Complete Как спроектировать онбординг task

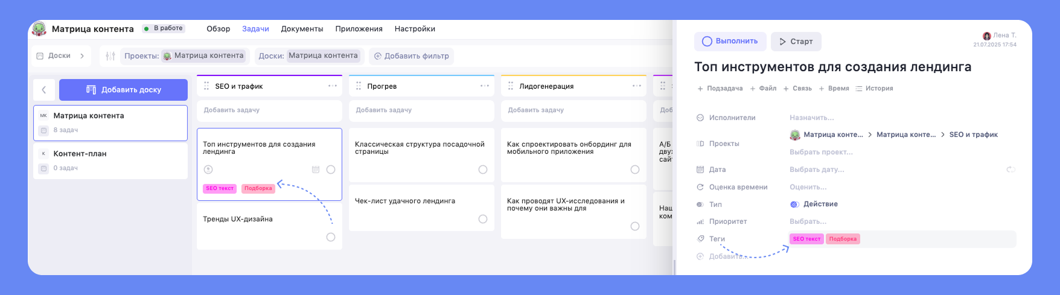point(635,170)
